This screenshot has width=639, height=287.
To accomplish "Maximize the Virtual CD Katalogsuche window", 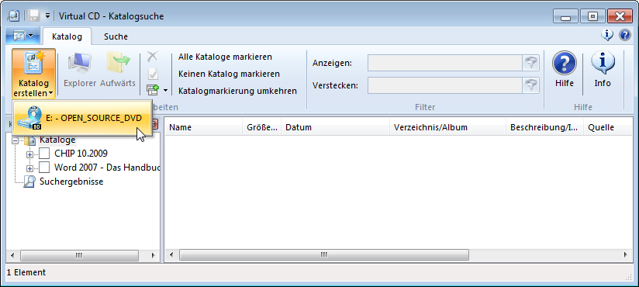I will tap(592, 16).
